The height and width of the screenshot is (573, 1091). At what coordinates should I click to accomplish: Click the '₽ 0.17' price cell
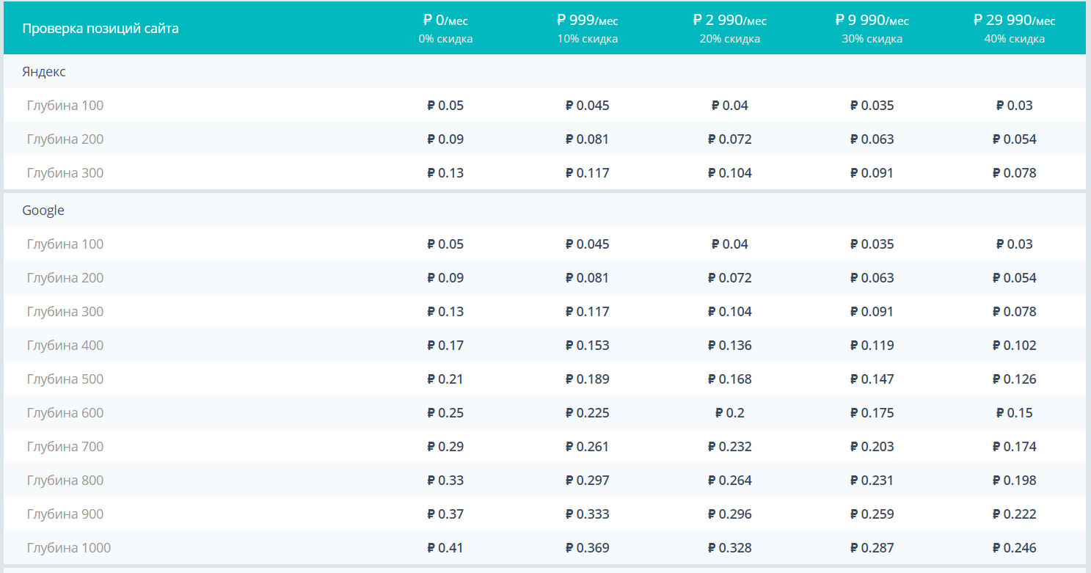[445, 346]
